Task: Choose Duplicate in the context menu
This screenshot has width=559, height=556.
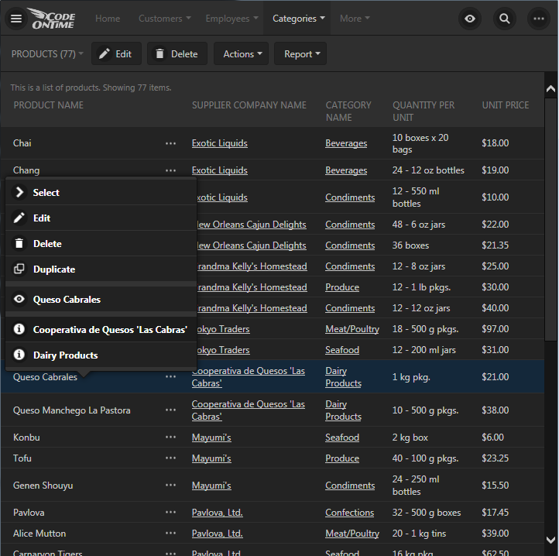Action: pyautogui.click(x=101, y=269)
